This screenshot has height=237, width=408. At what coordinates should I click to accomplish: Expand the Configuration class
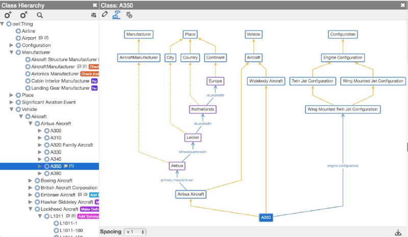pyautogui.click(x=11, y=45)
